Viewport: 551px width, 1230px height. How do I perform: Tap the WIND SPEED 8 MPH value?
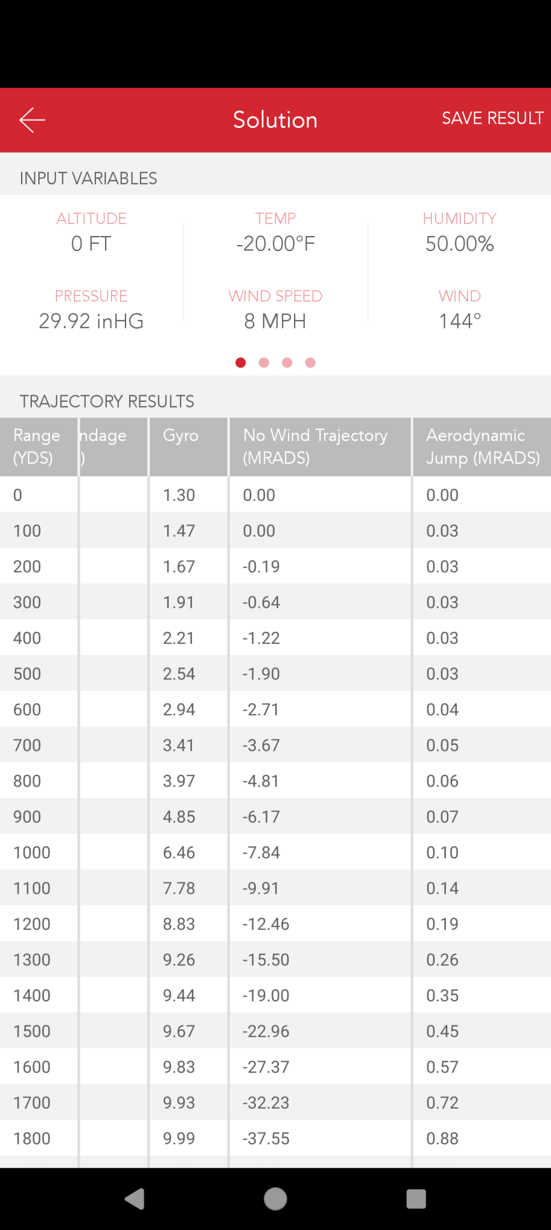275,321
